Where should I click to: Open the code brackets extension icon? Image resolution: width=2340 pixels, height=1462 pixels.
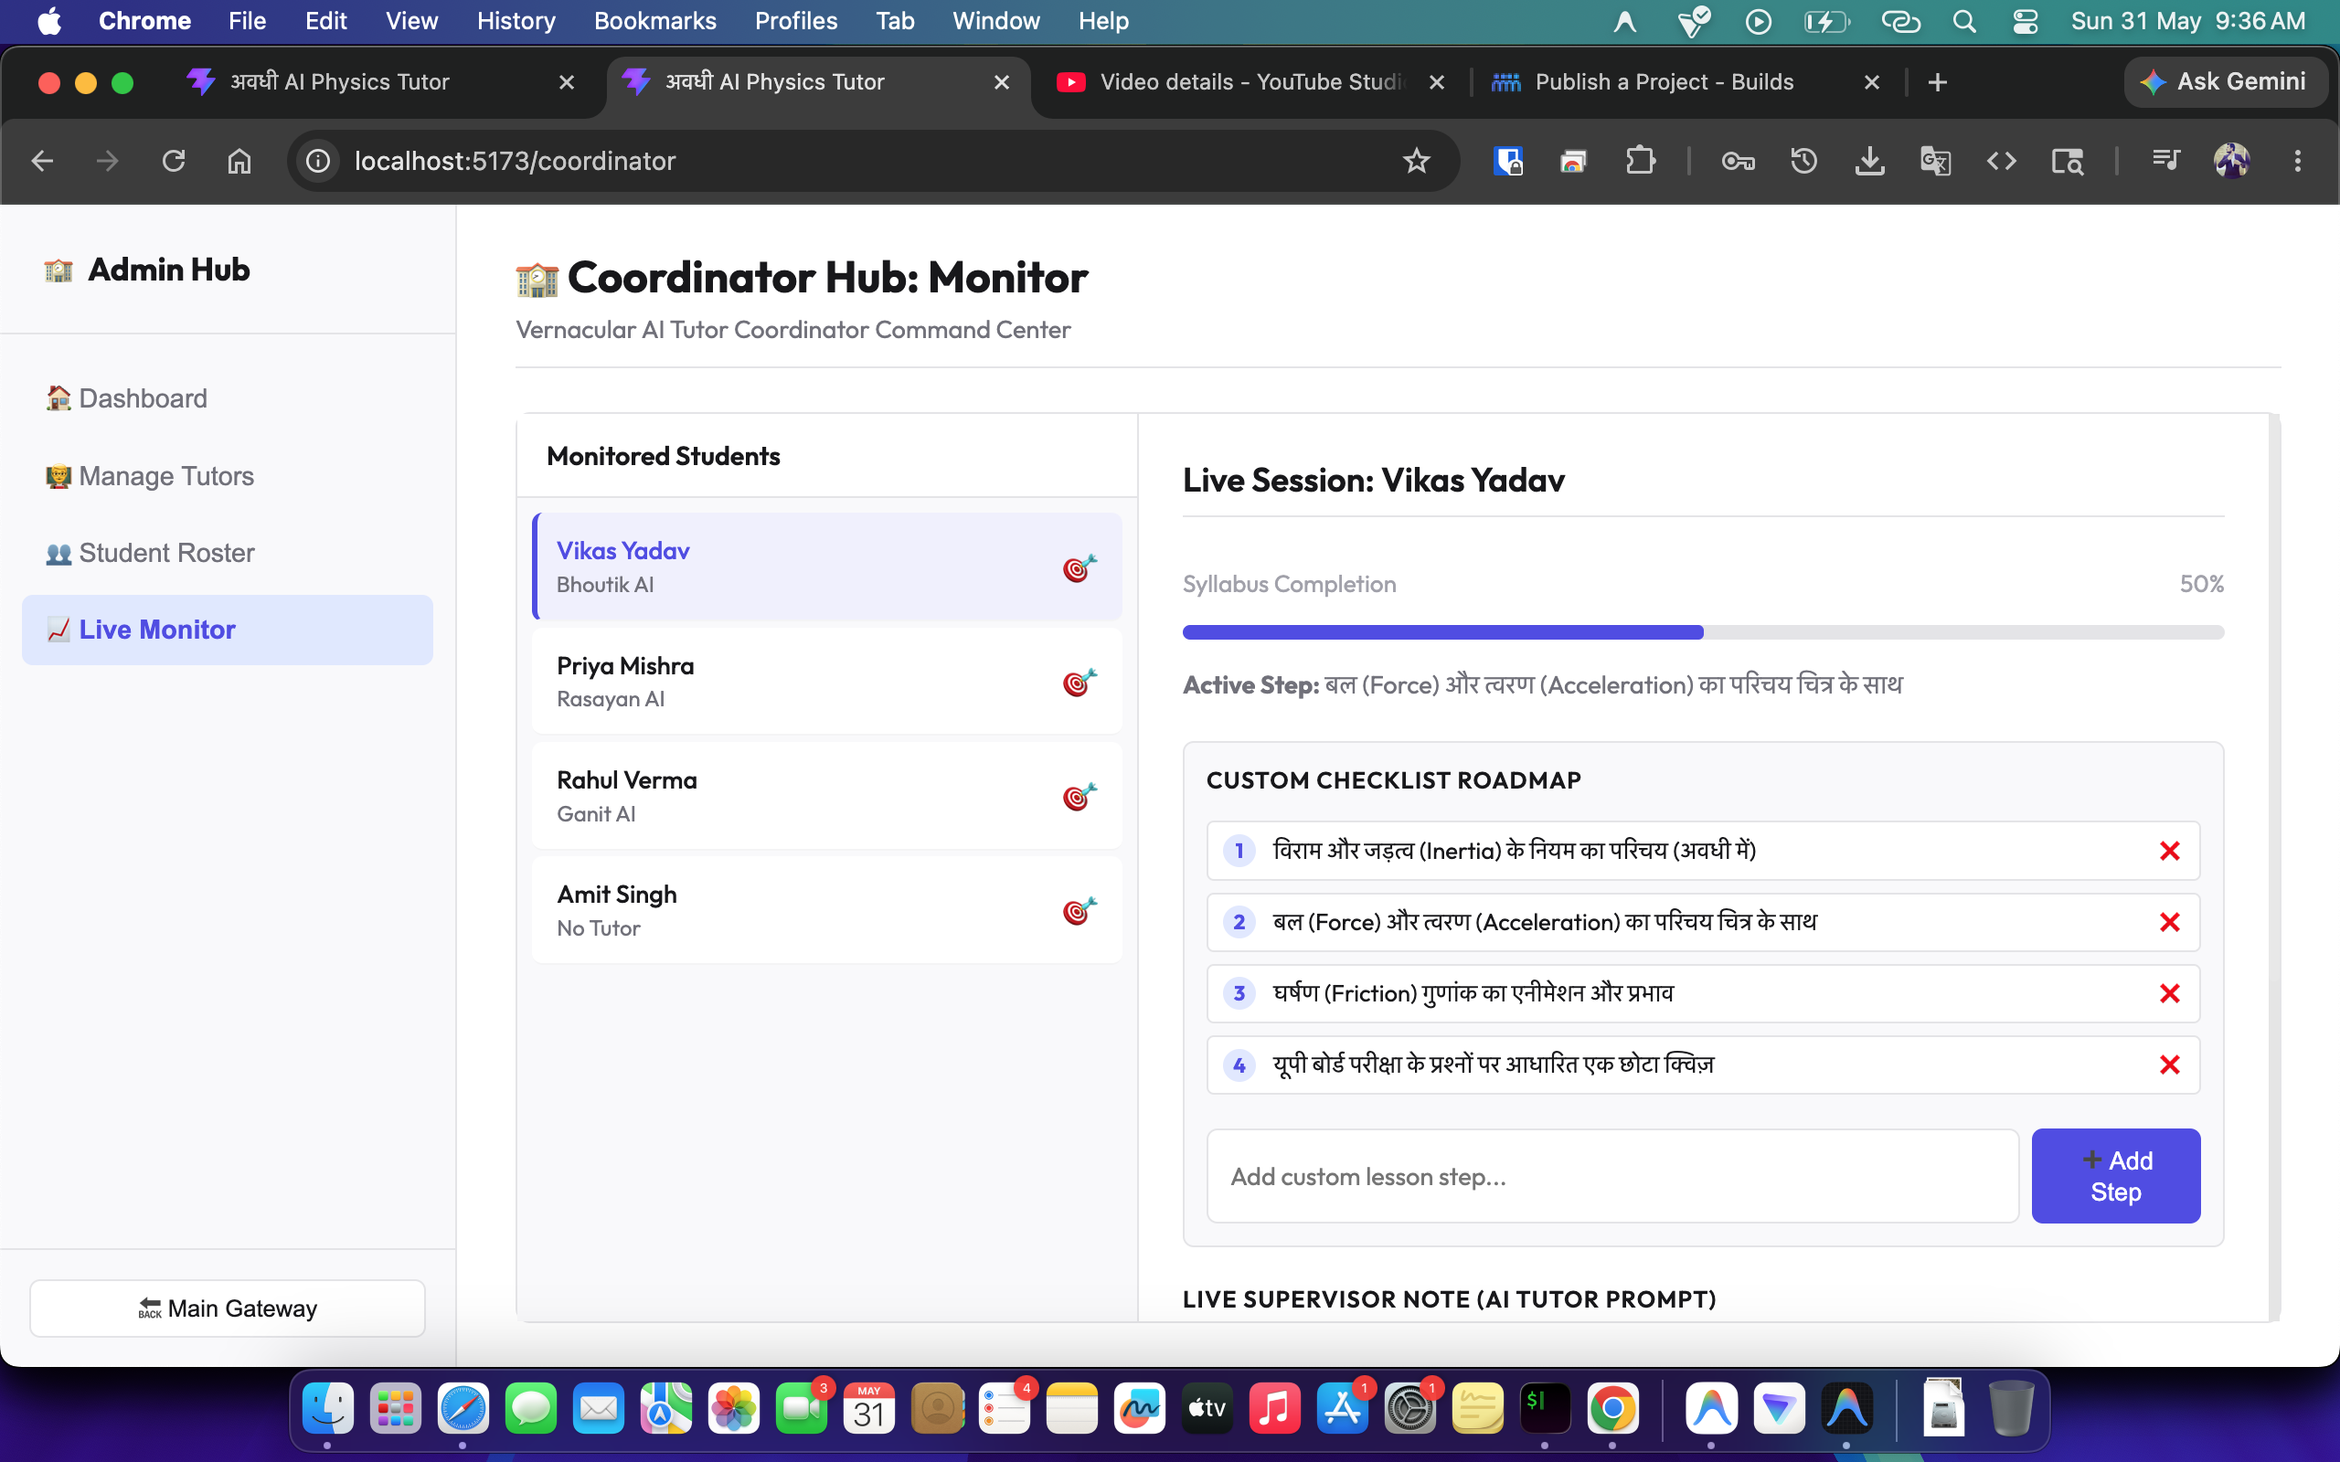click(x=2001, y=161)
